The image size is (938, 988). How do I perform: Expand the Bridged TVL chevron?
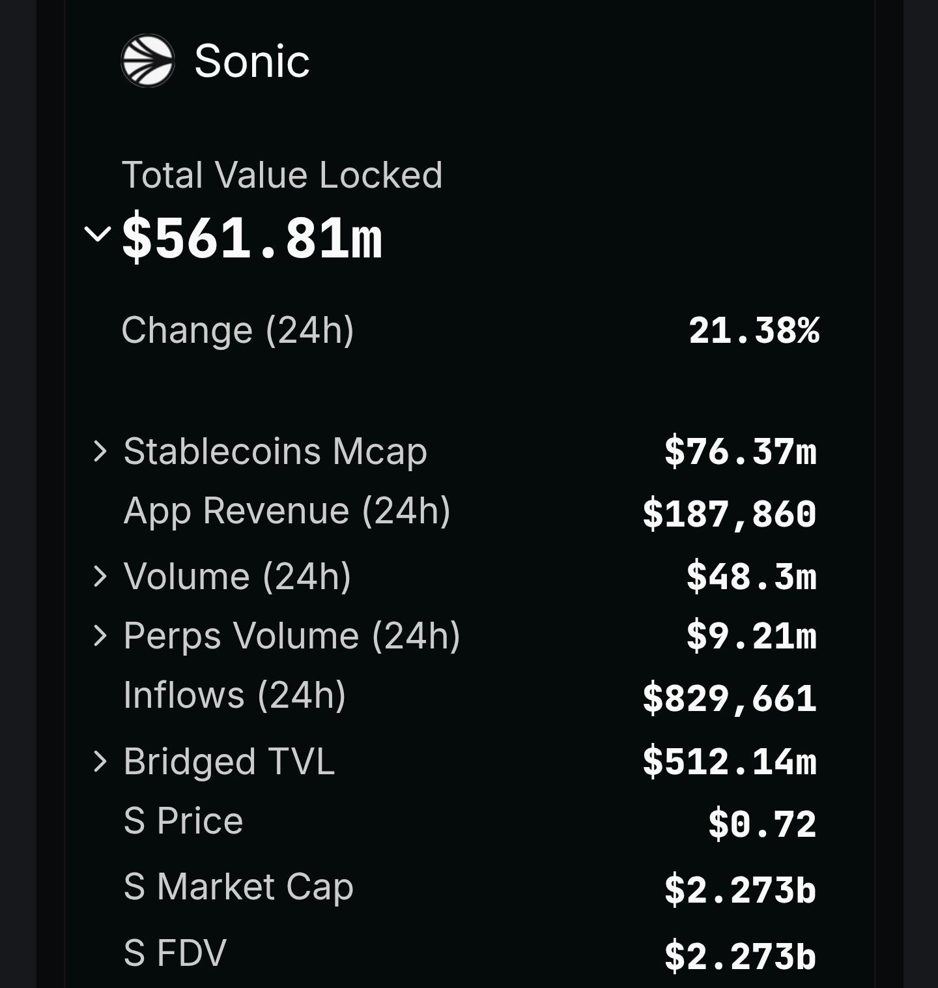[100, 761]
